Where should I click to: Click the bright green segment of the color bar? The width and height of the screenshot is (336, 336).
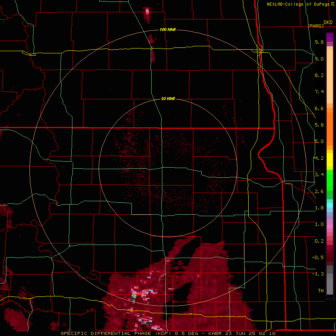[x=330, y=180]
